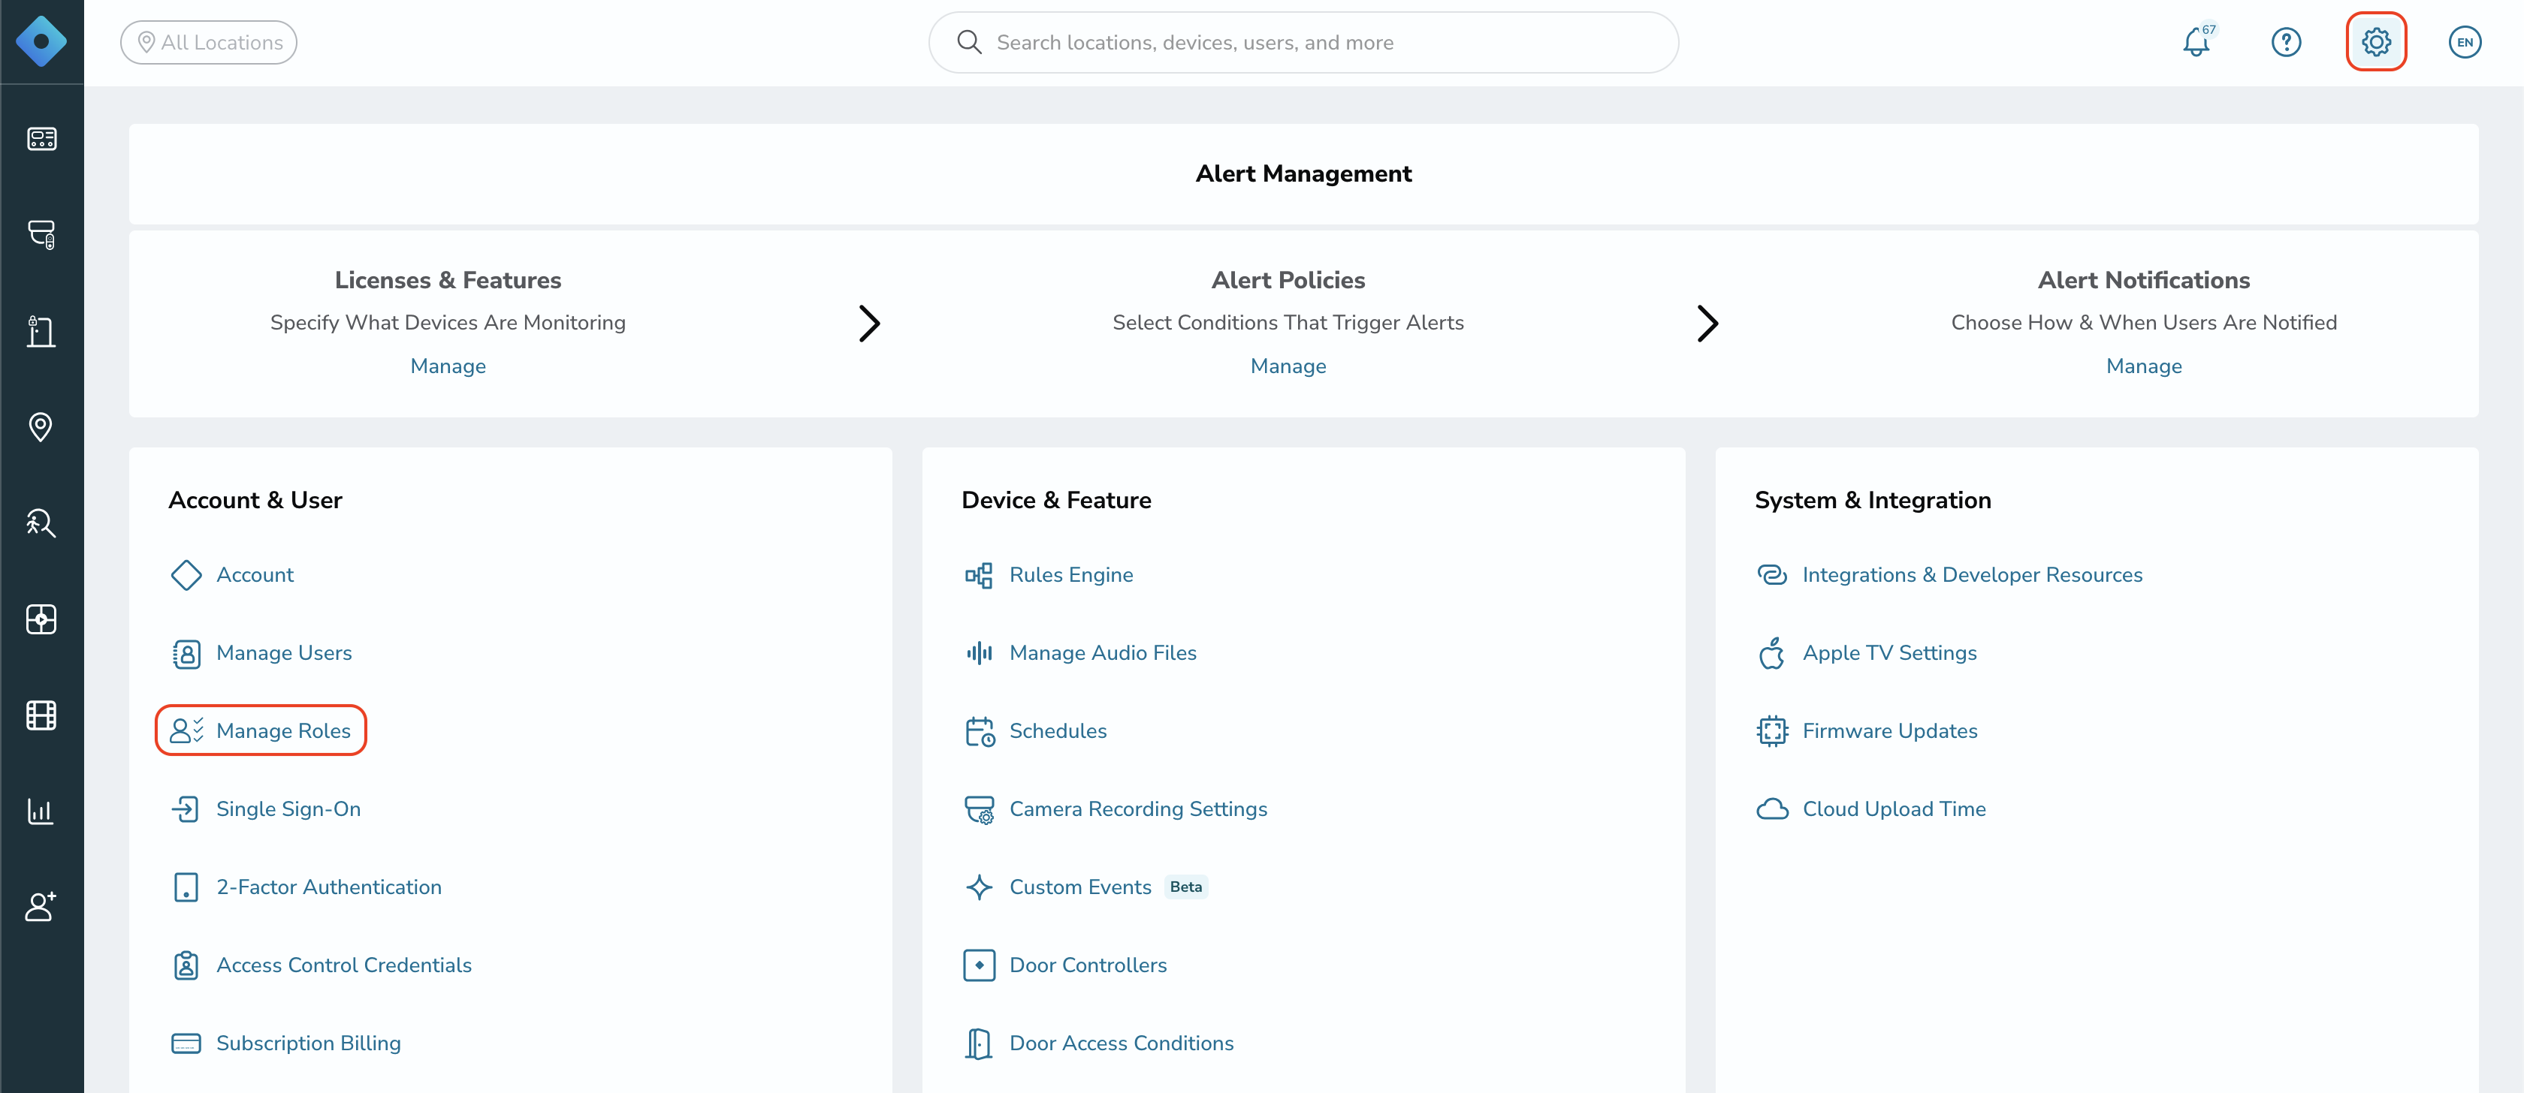Click the search locations and devices field
This screenshot has width=2524, height=1093.
pos(1303,42)
